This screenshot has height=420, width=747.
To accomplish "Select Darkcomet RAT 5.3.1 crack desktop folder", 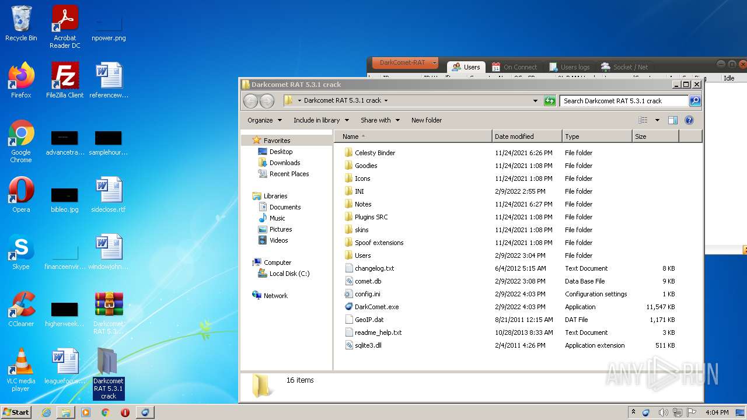I will tap(109, 373).
